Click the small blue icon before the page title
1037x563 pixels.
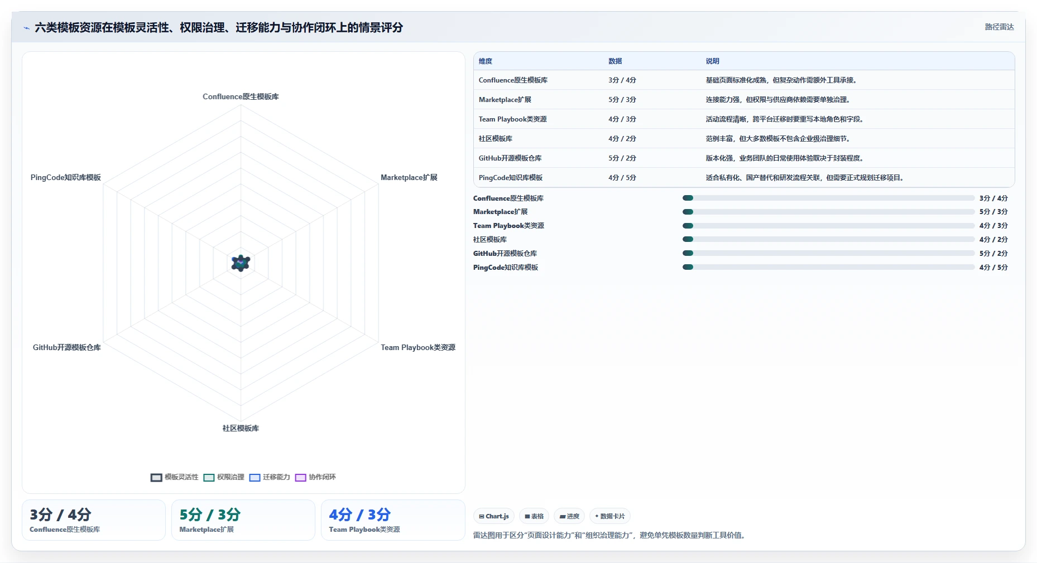click(x=26, y=28)
